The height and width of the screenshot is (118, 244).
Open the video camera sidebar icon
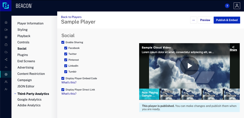pyautogui.click(x=6, y=30)
